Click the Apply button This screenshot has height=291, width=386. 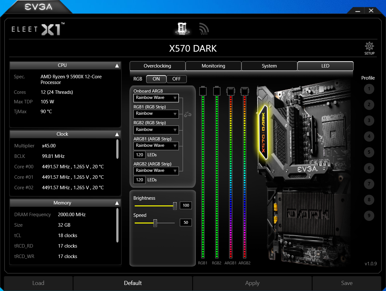pos(253,283)
